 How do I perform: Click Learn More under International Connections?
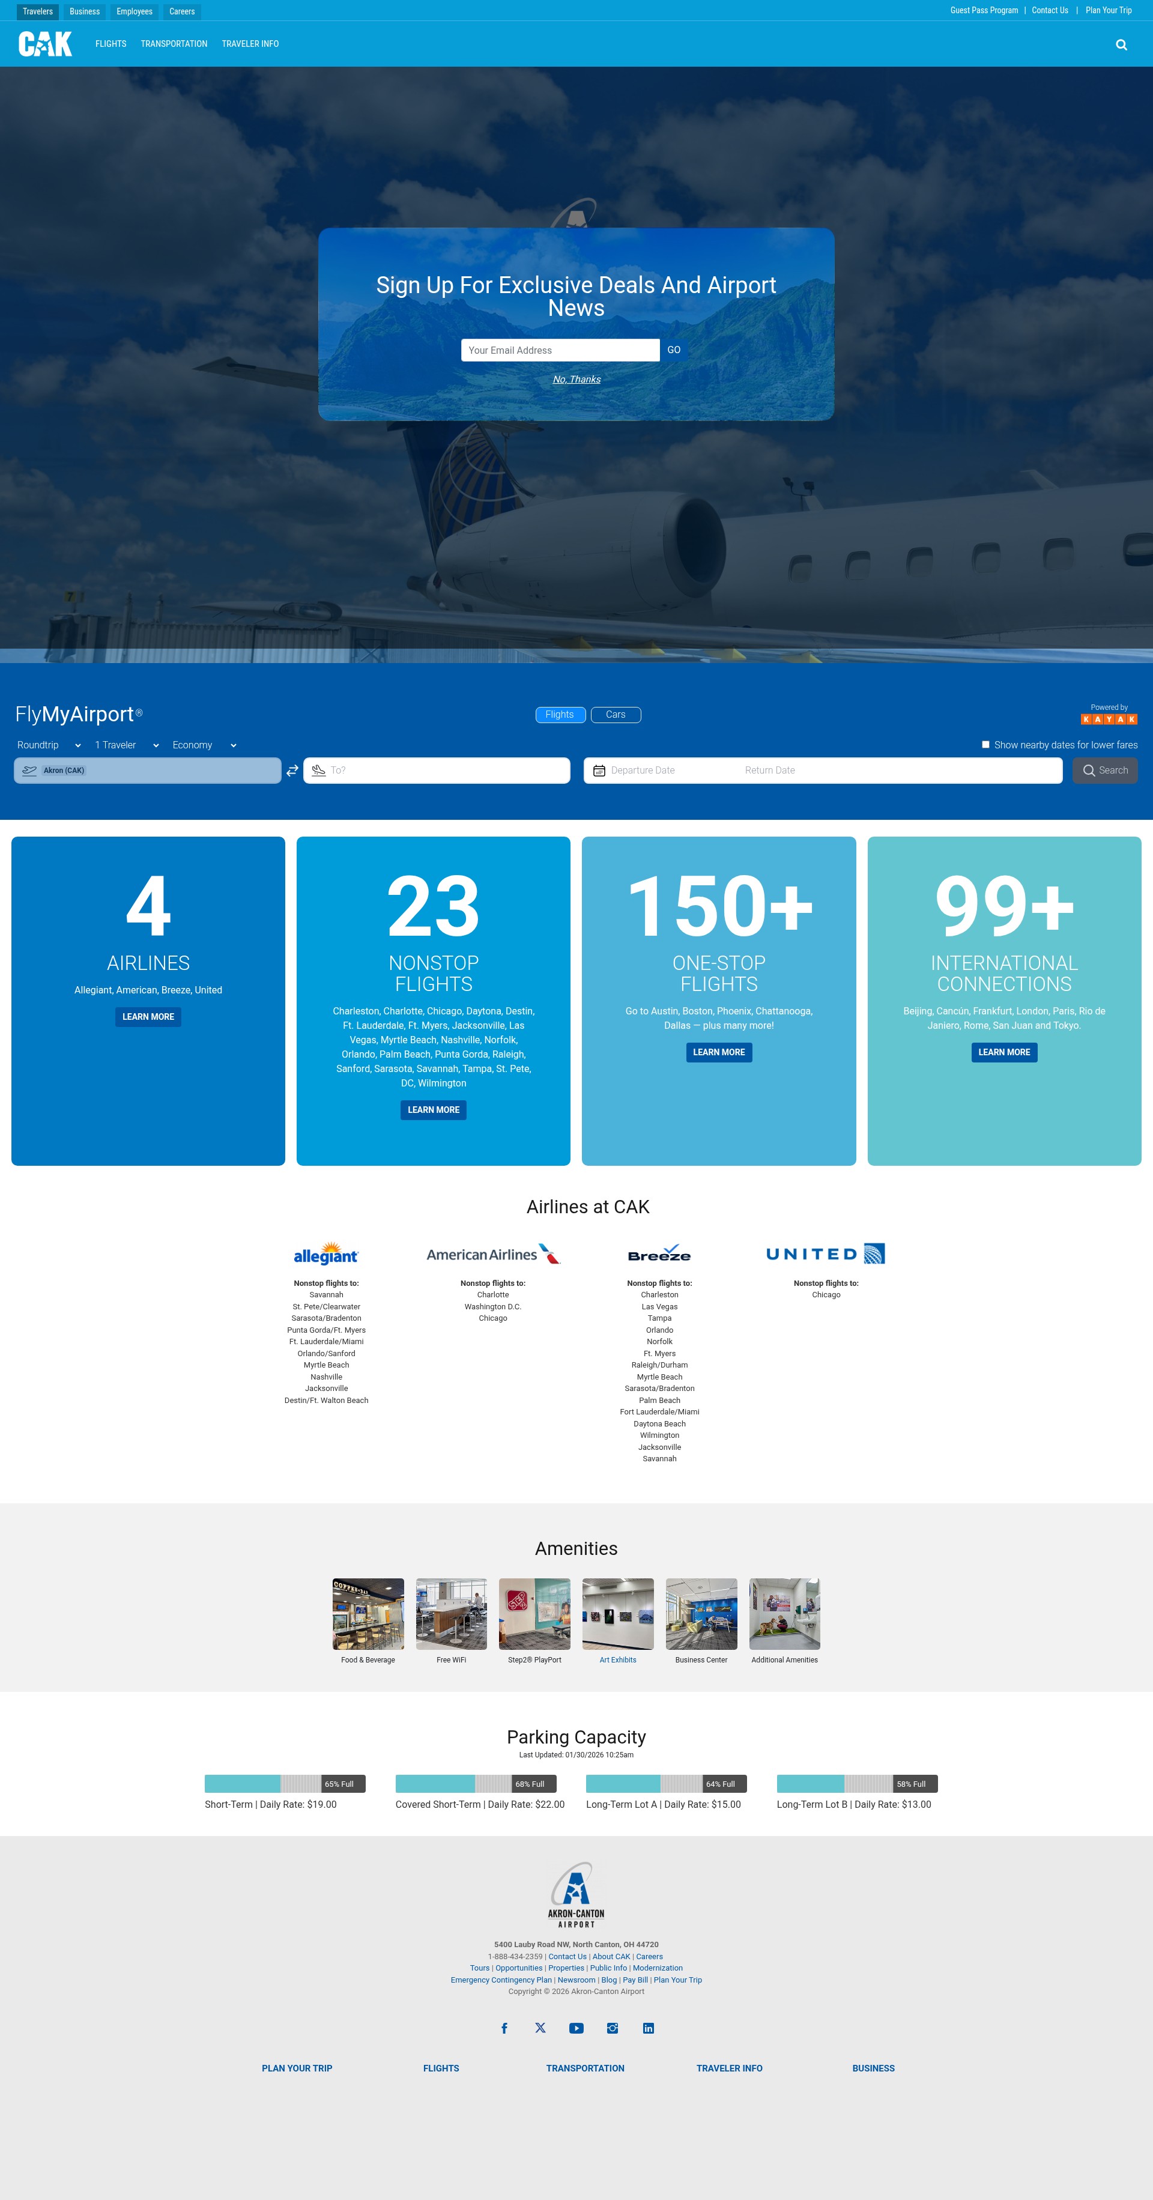[1005, 1052]
